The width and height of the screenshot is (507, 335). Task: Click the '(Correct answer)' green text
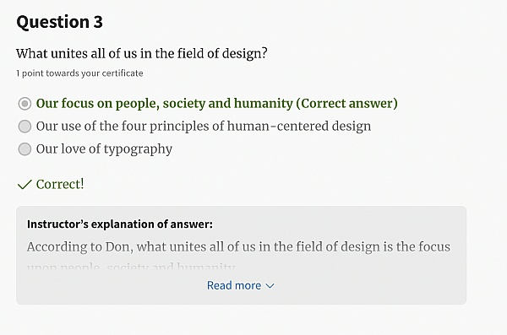point(347,104)
